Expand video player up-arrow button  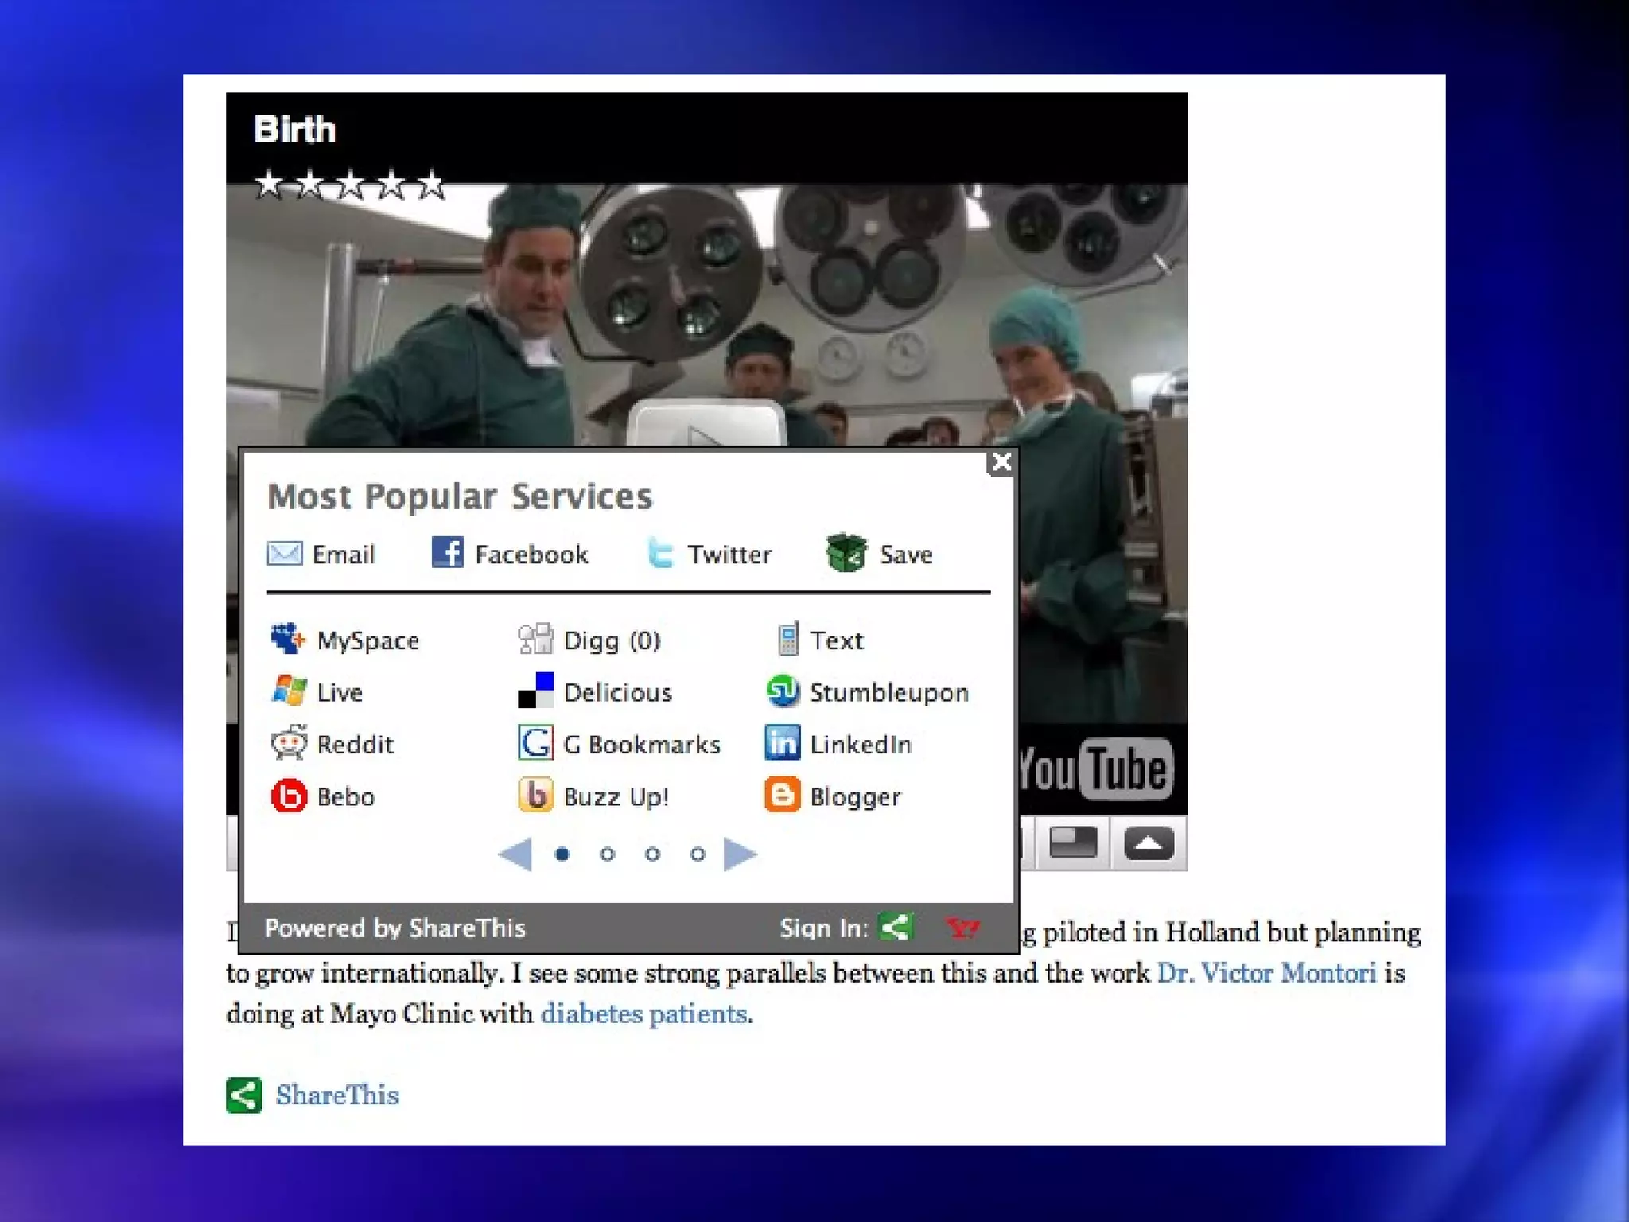[1149, 843]
